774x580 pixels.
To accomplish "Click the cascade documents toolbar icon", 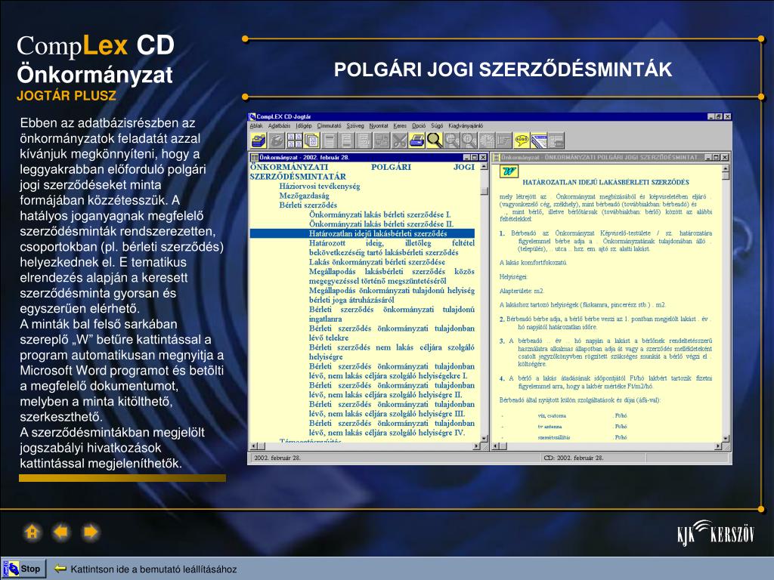I will 311,140.
